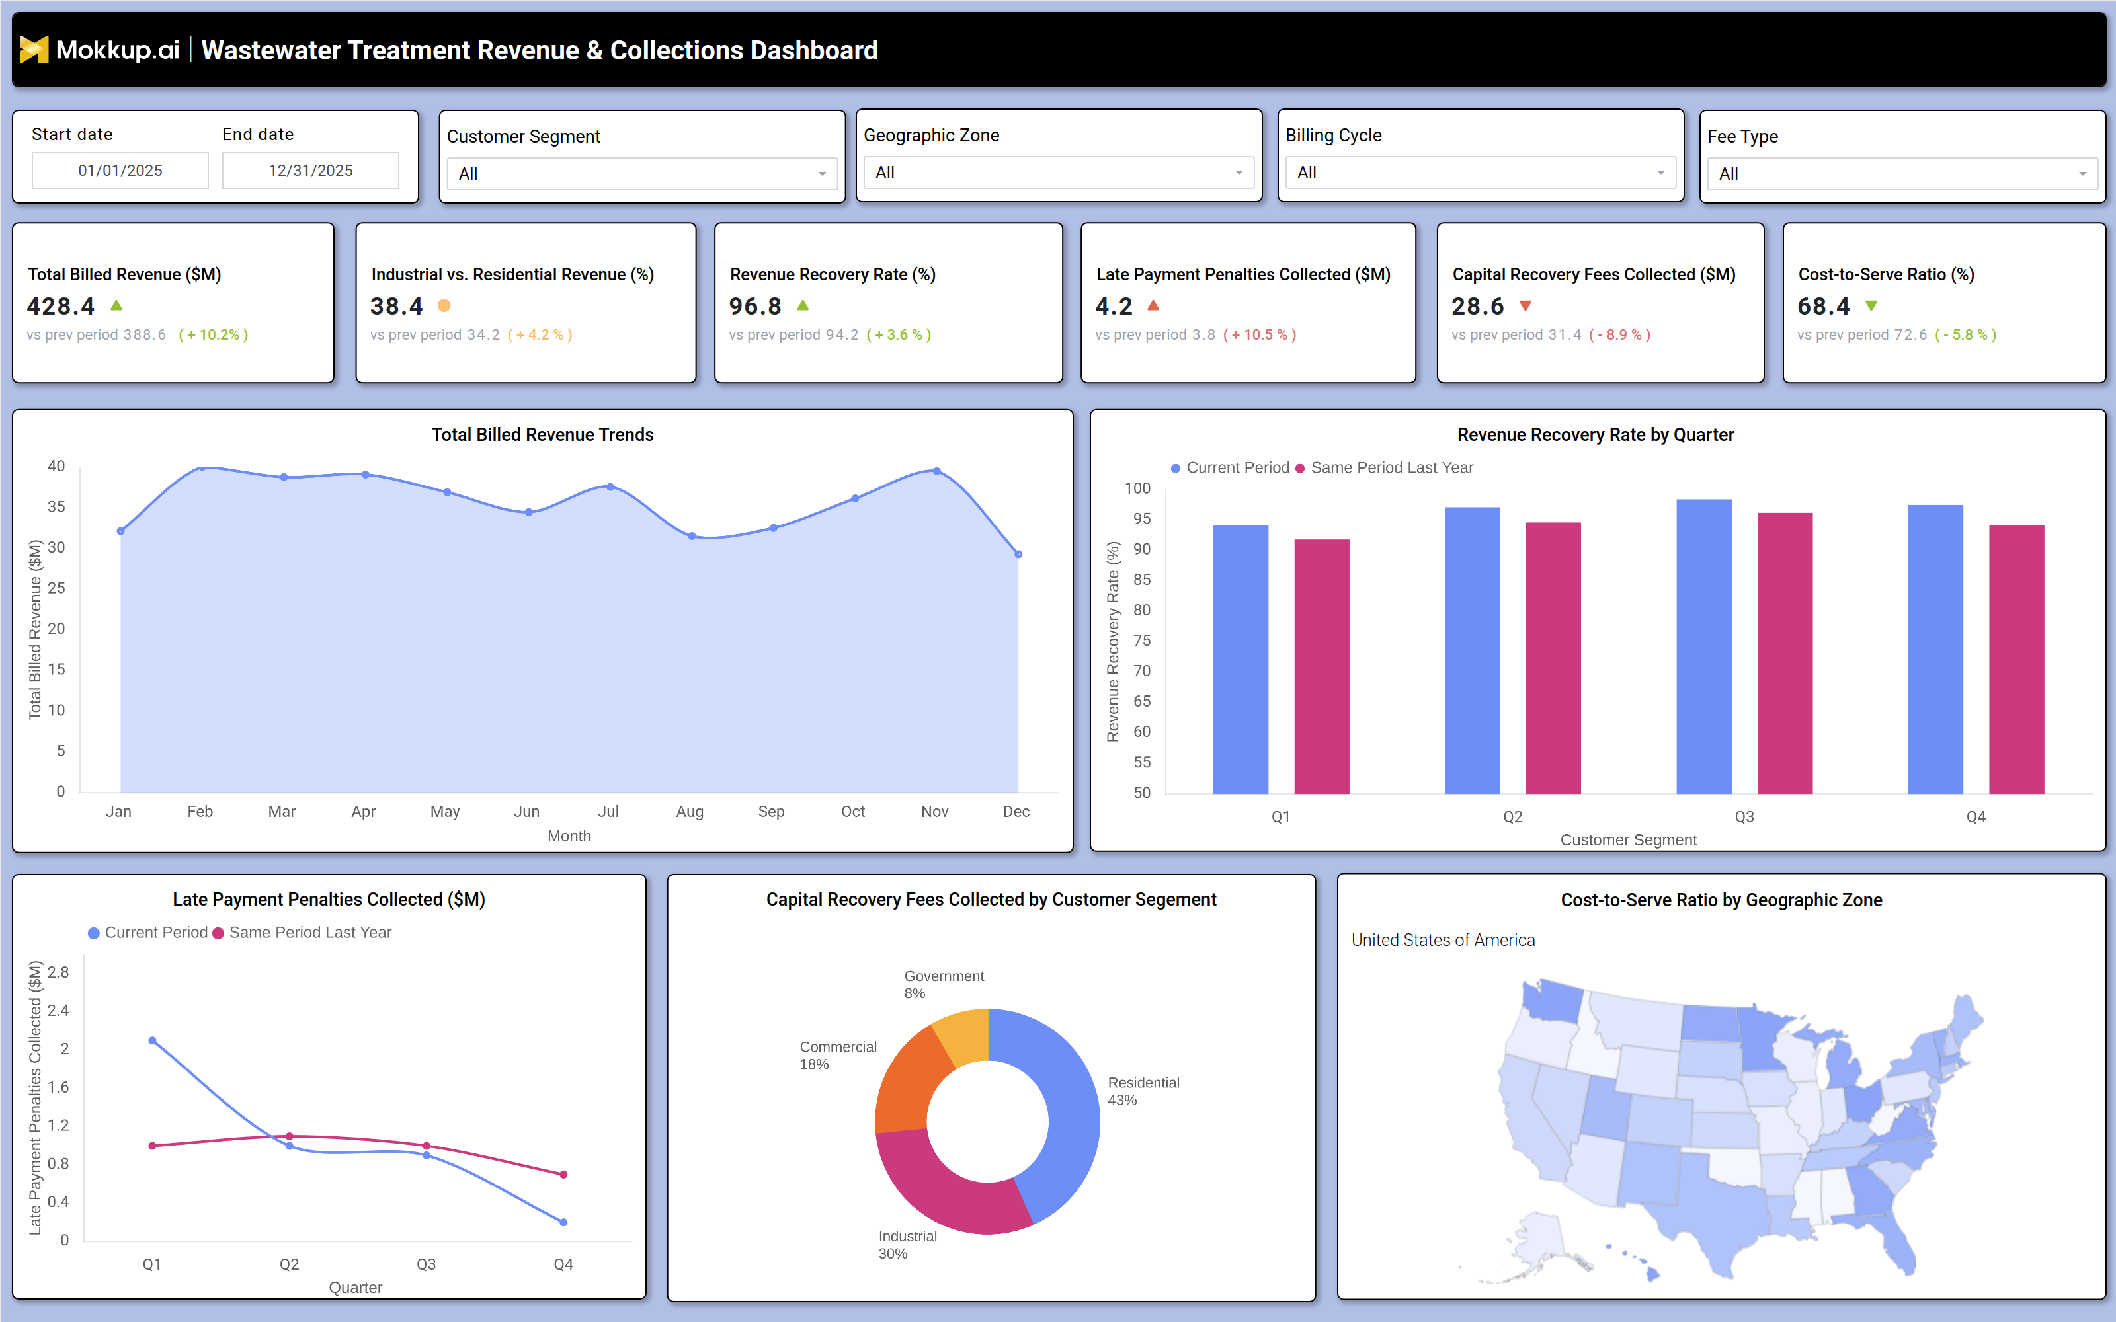Click Q1 Same Period Last Year pink bar

[1322, 666]
